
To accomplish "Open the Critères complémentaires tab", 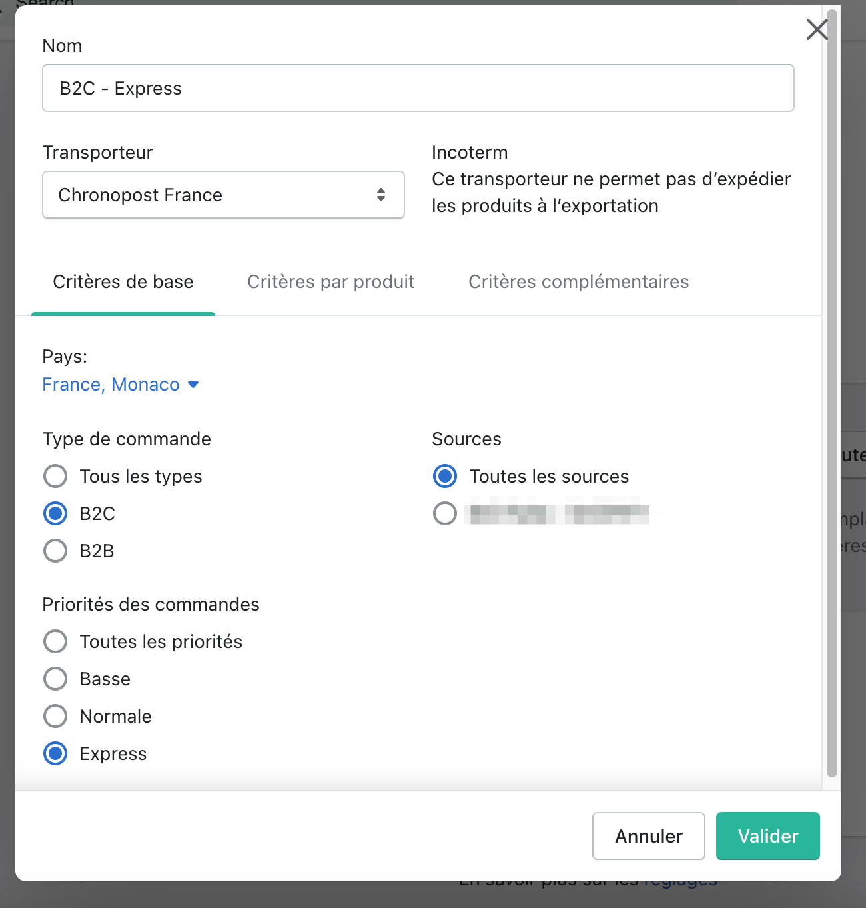I will pos(579,281).
